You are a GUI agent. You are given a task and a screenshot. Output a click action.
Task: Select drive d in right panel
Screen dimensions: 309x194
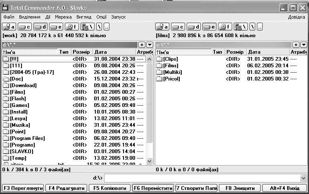coord(194,27)
